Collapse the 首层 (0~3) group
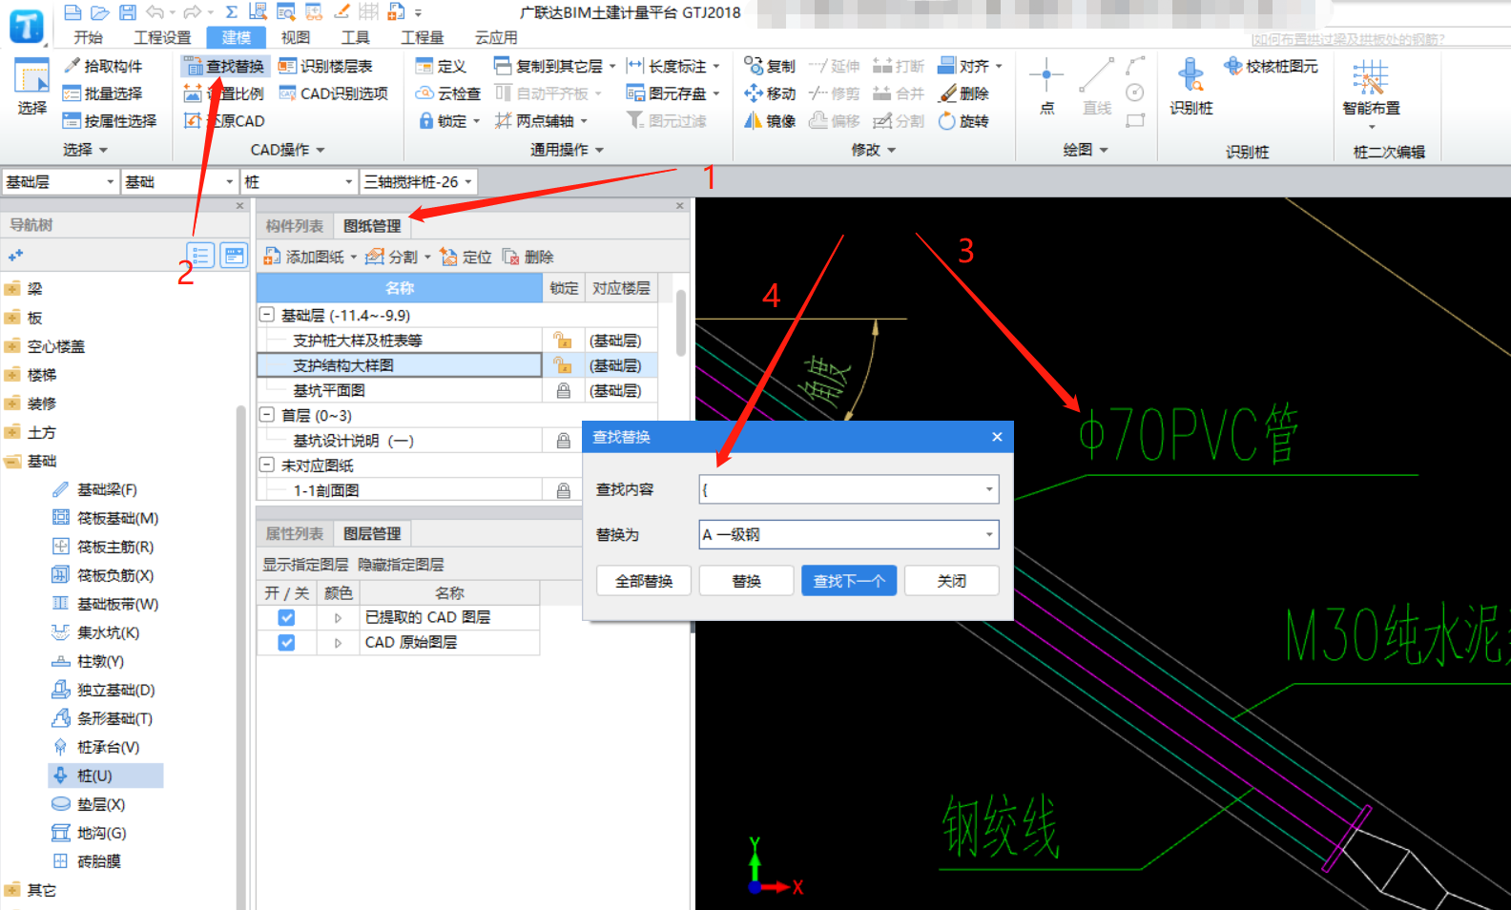Screen dimensions: 1511x910 (267, 415)
